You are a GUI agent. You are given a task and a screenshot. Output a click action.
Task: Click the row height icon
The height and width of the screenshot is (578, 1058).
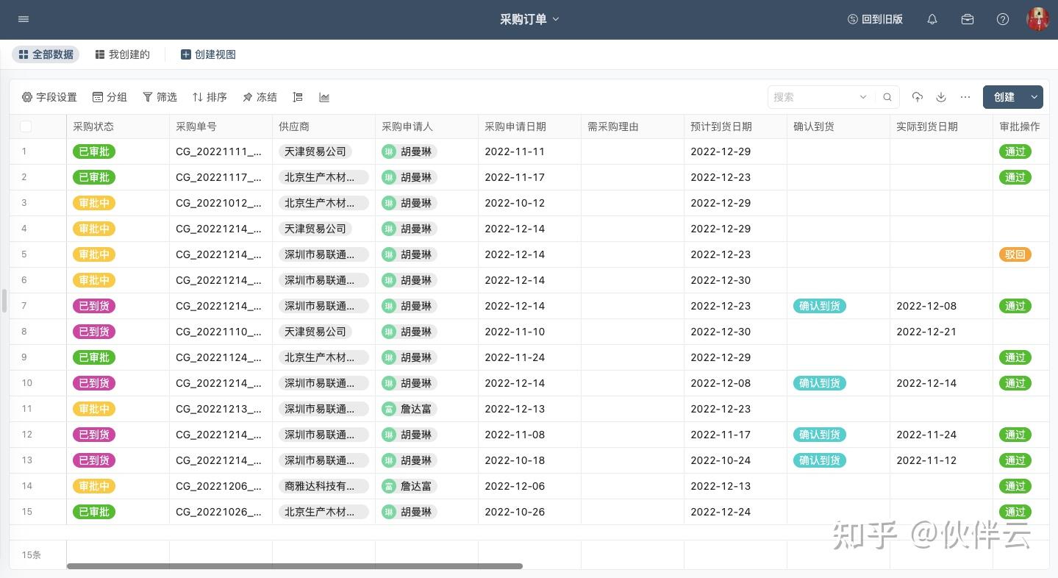pyautogui.click(x=298, y=97)
